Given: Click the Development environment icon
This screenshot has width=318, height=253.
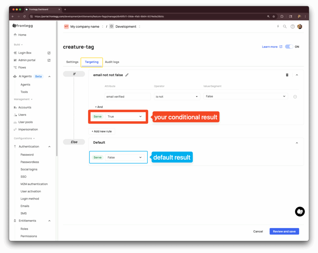Looking at the screenshot, I should click(x=111, y=26).
